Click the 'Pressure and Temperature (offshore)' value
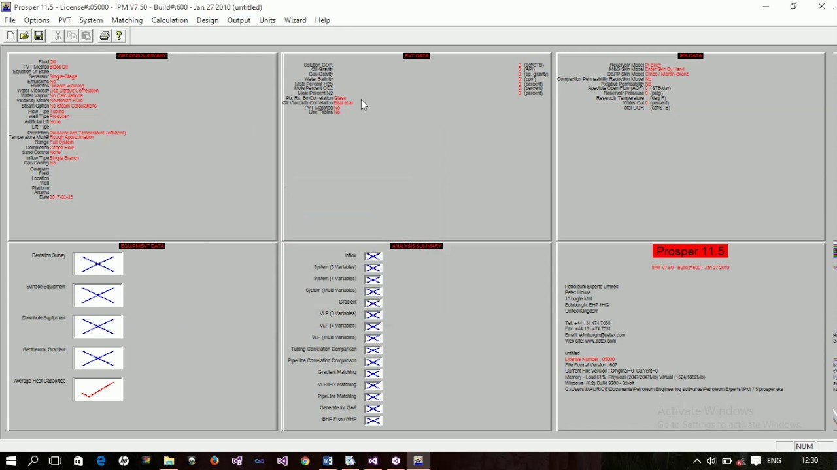Viewport: 837px width, 470px height. pos(88,133)
